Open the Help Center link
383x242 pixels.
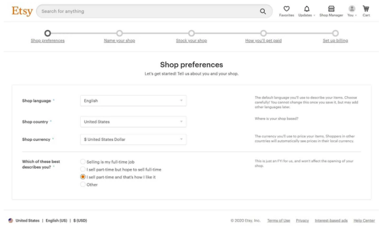[364, 221]
